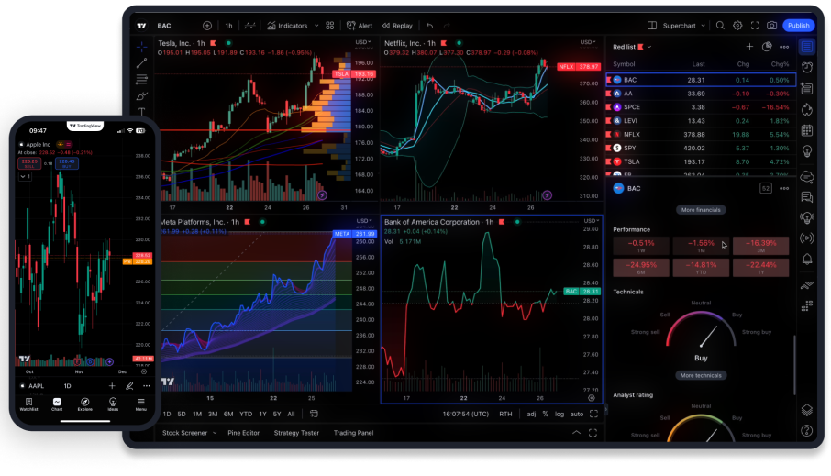Toggle auto scale on the chart

(x=577, y=414)
